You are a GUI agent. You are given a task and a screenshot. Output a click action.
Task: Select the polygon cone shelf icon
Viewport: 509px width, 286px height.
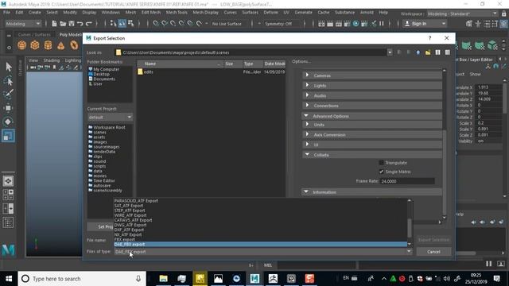coord(60,45)
